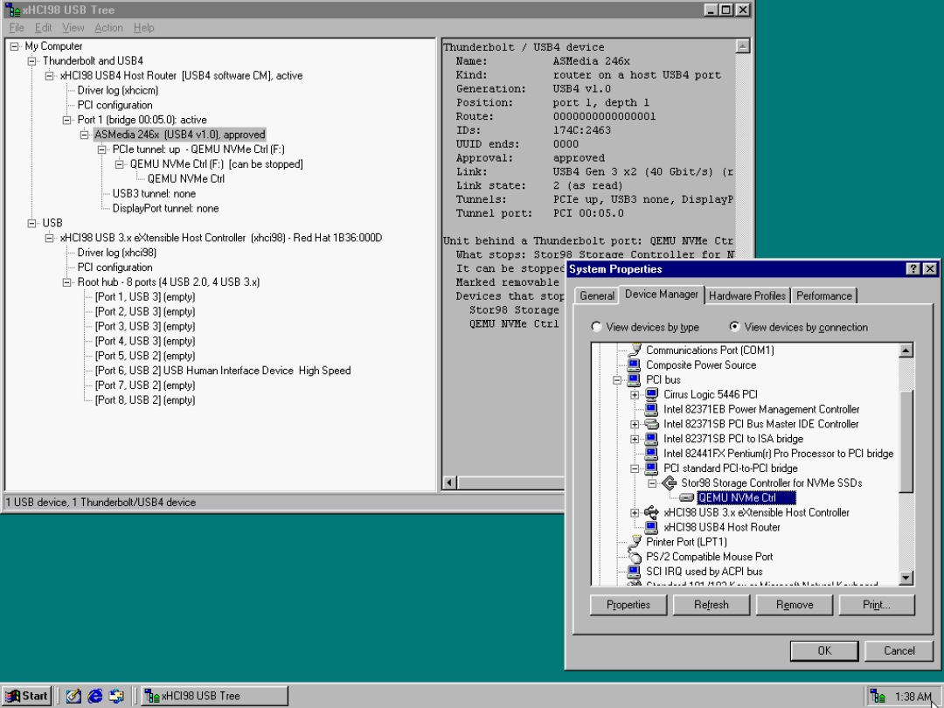Expand Intel 82371SB PCI to ISA bridge node
Viewport: 944px width, 708px height.
pos(635,439)
